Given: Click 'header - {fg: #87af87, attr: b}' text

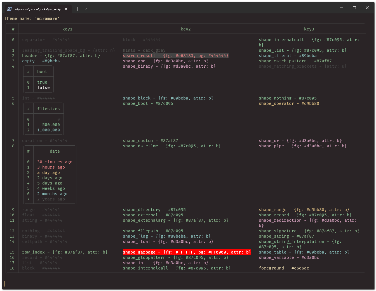Looking at the screenshot, I should (61, 56).
